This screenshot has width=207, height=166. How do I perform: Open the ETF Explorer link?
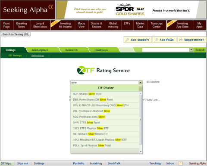(153, 82)
